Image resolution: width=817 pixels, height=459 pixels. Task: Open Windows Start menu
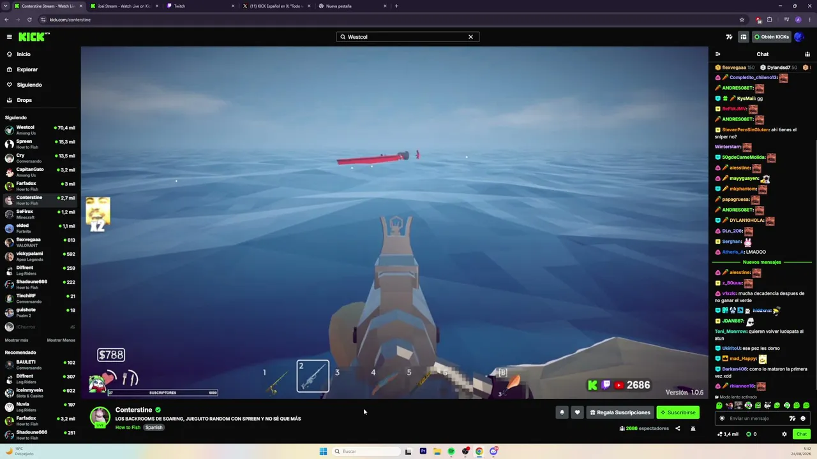(323, 451)
